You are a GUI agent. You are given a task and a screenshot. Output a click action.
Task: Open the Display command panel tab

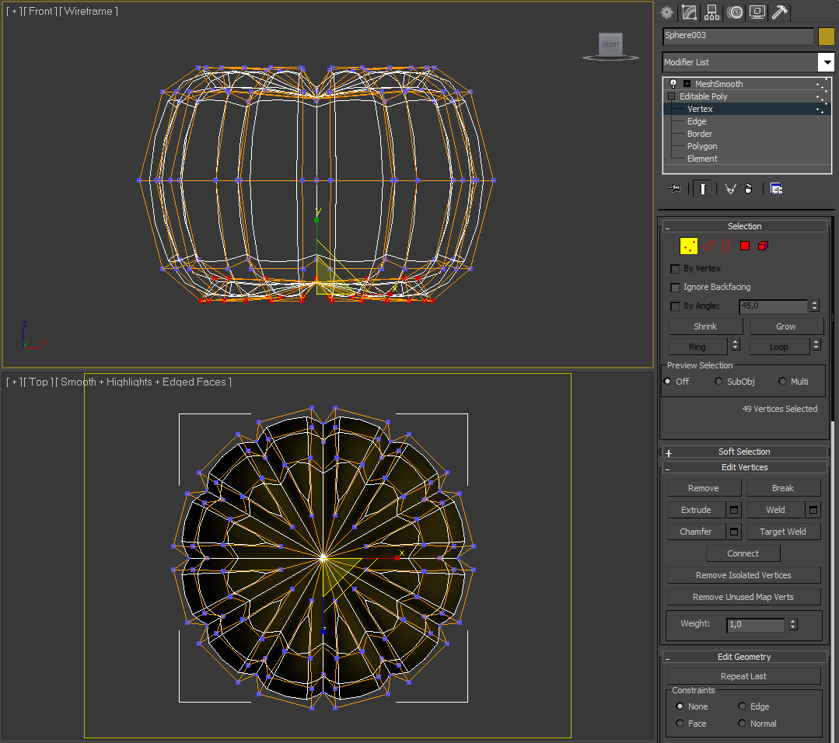pos(757,12)
